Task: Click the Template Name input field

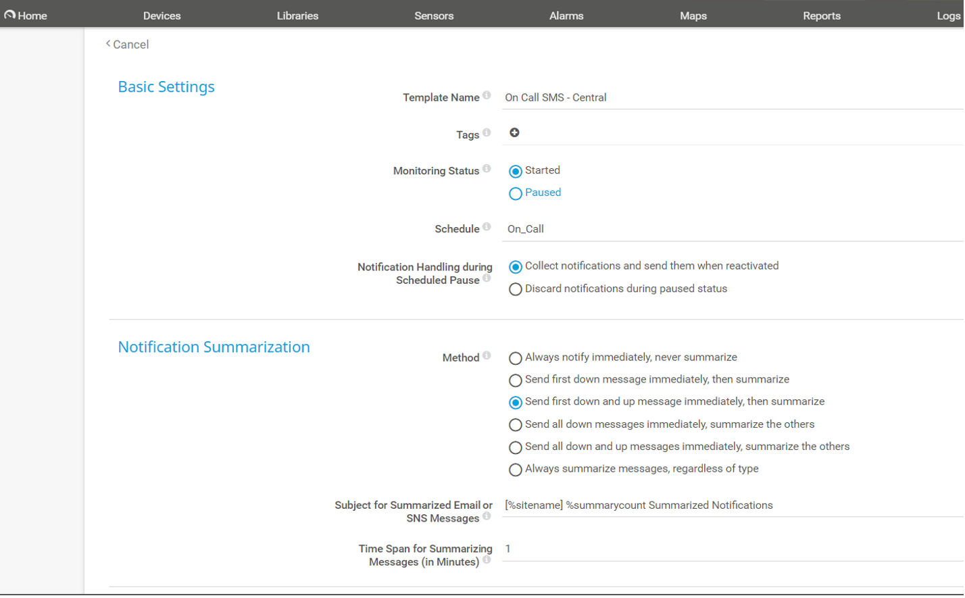Action: coord(733,97)
